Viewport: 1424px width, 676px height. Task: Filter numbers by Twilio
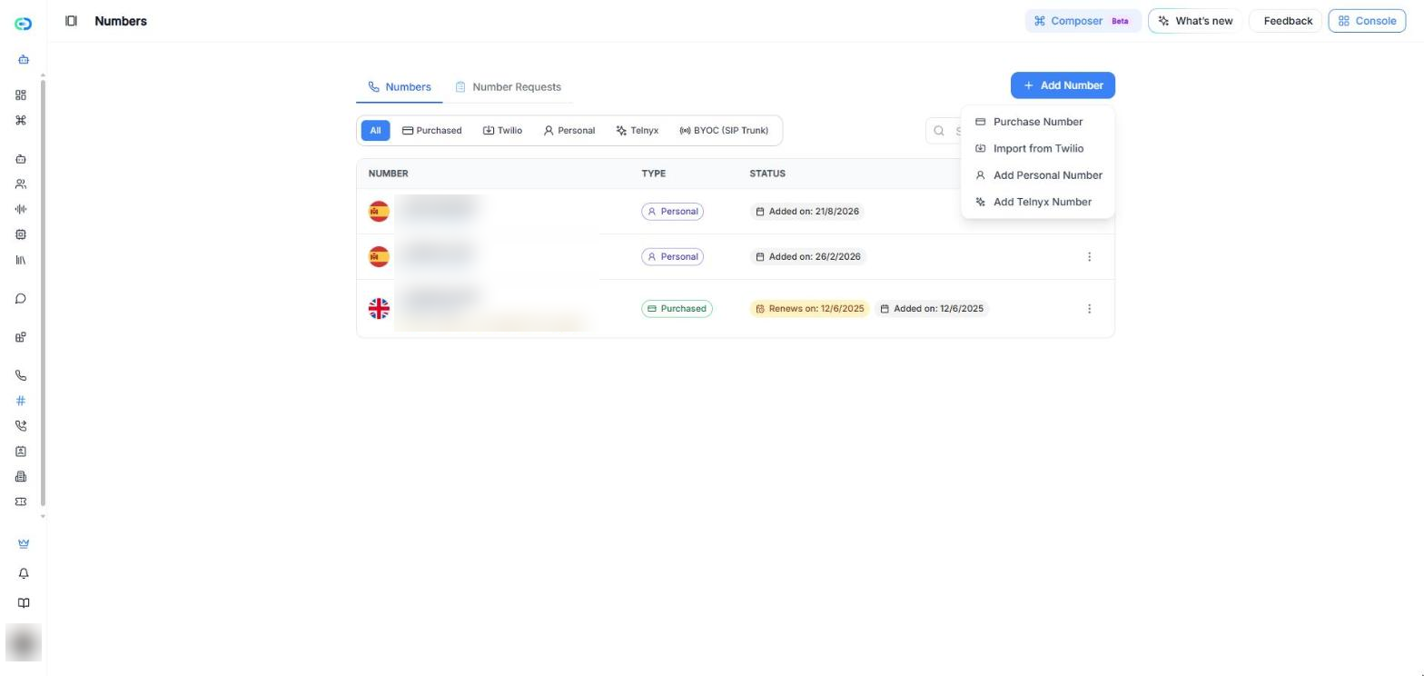(502, 131)
